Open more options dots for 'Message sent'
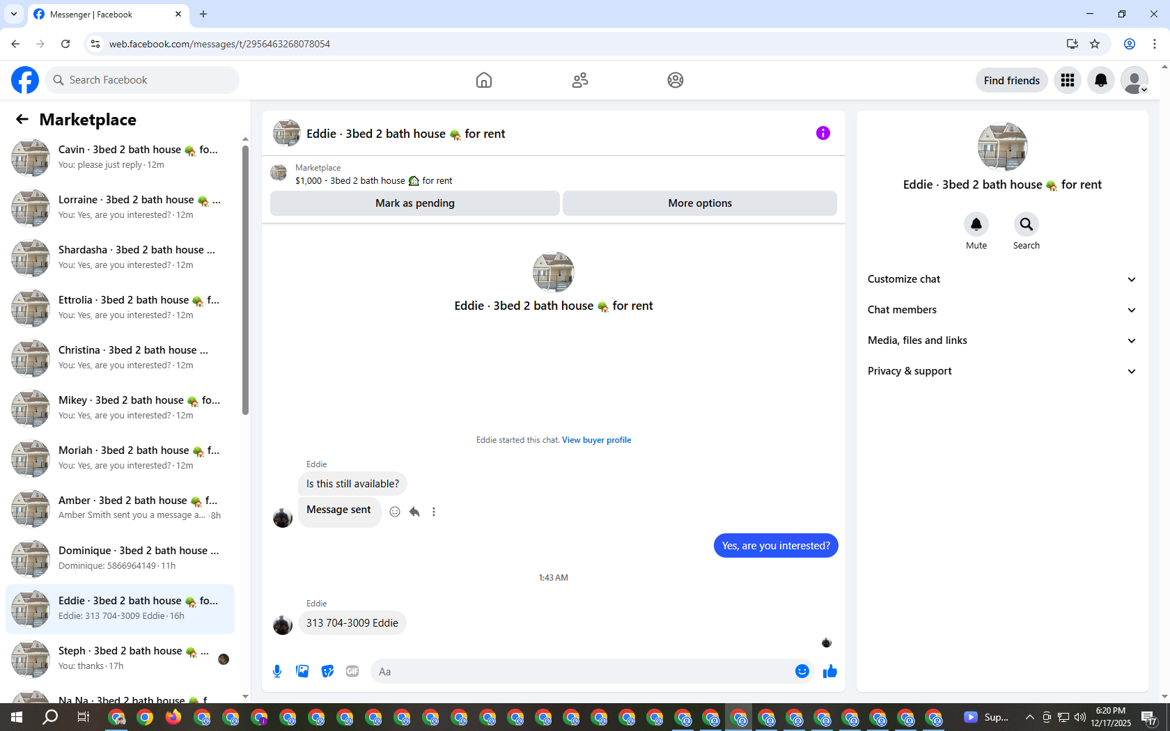The width and height of the screenshot is (1170, 731). click(x=434, y=512)
